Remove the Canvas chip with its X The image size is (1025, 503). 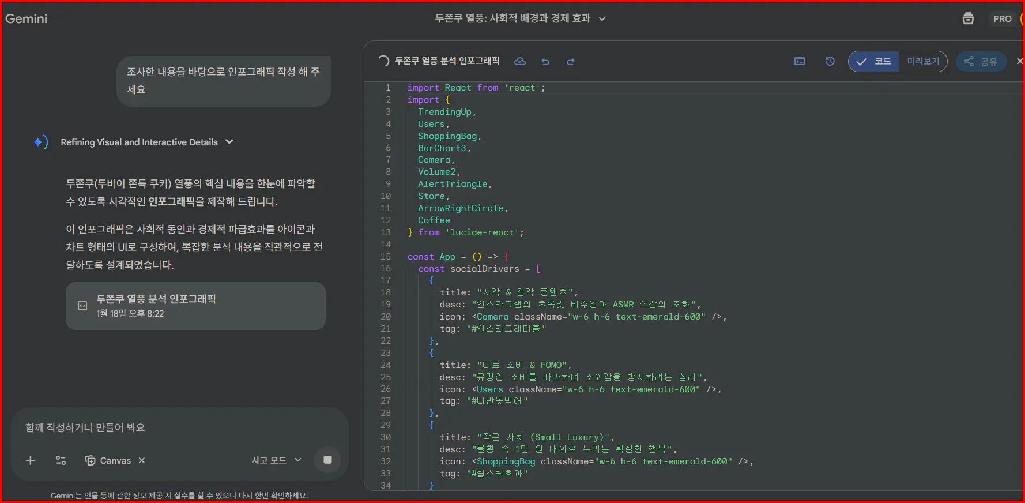pos(142,460)
